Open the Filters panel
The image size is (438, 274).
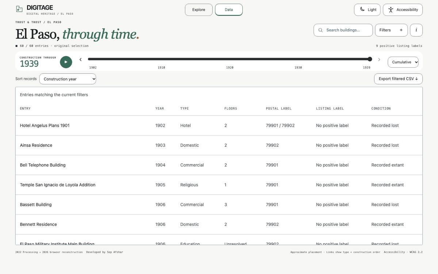click(x=391, y=30)
